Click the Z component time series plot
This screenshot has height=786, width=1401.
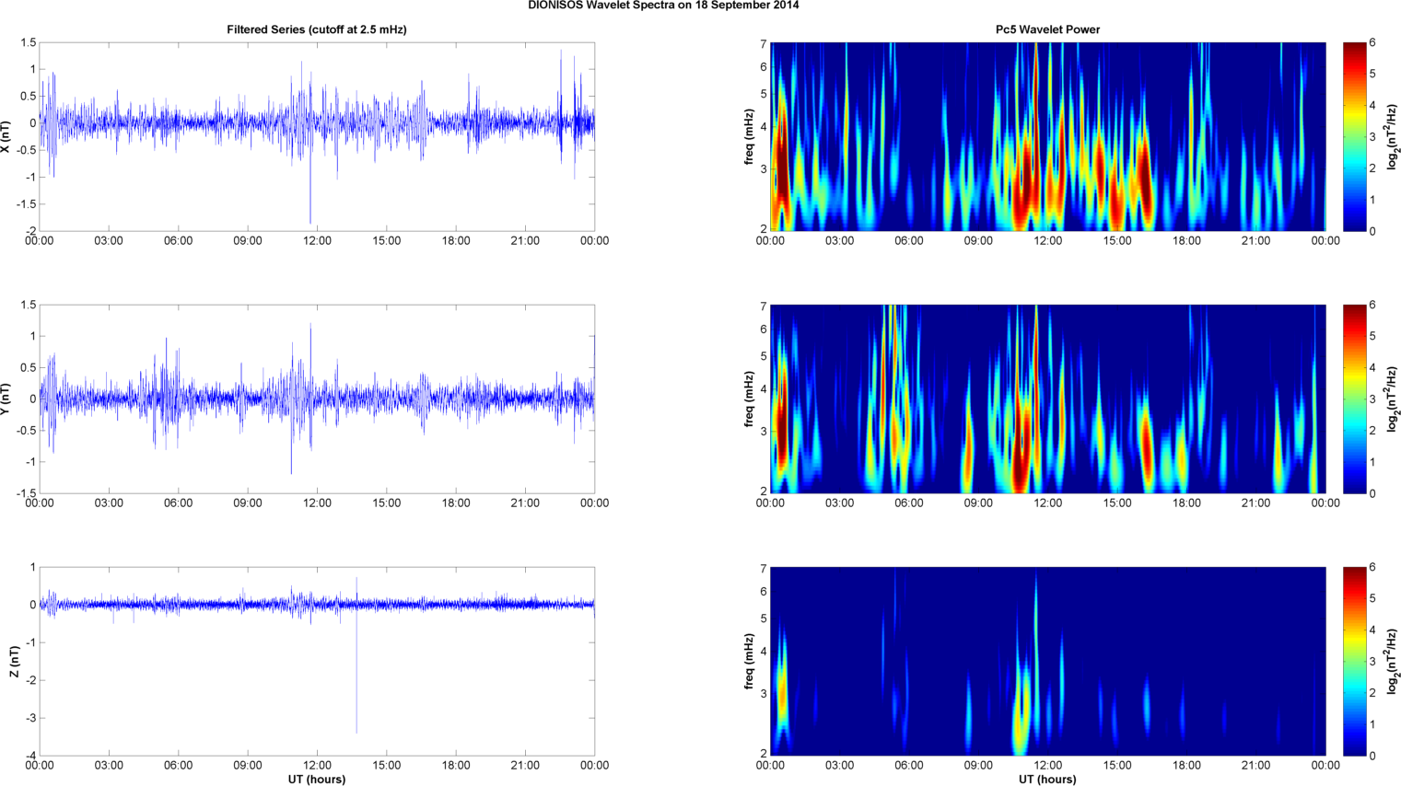point(317,661)
